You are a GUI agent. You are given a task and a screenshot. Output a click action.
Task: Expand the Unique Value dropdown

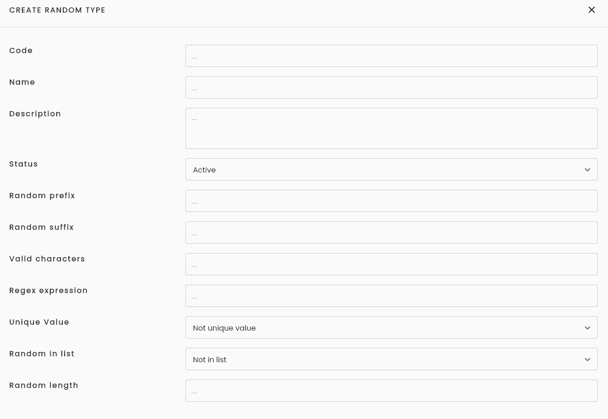pyautogui.click(x=391, y=327)
